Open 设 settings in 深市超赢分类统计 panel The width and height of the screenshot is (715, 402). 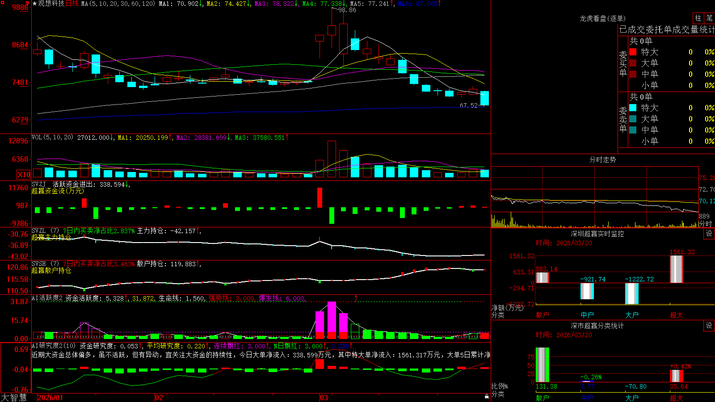click(709, 326)
